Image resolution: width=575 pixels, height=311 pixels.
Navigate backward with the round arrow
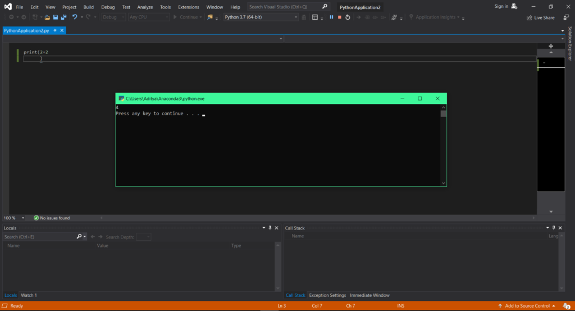pyautogui.click(x=11, y=17)
